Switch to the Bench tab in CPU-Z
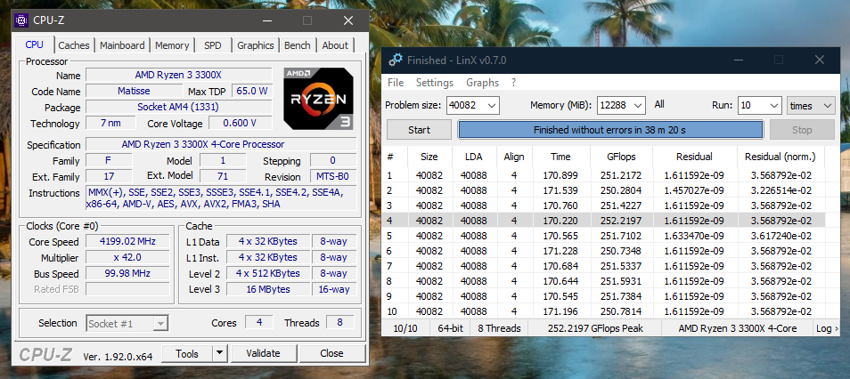 tap(297, 45)
